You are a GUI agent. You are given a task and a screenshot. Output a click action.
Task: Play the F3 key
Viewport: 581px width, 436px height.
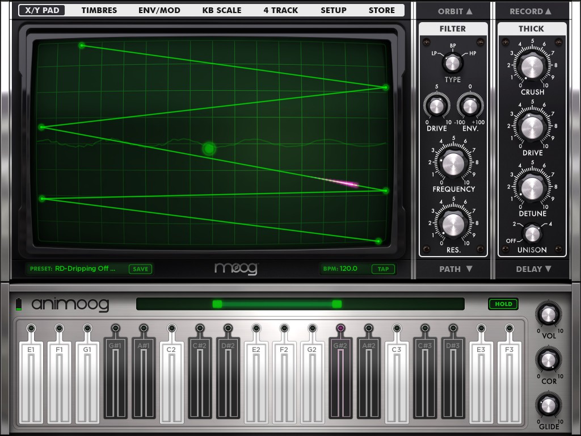click(510, 382)
